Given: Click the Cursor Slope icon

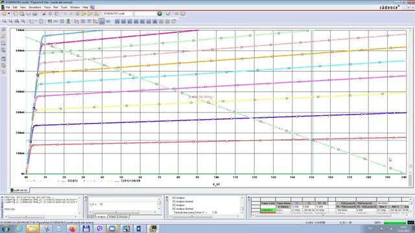Looking at the screenshot, I should [x=130, y=21].
